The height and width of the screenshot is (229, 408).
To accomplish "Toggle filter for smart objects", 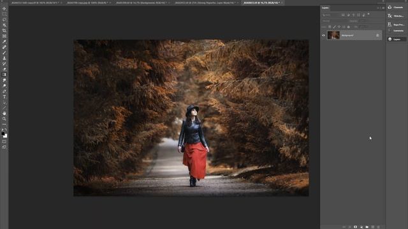I will [x=364, y=15].
